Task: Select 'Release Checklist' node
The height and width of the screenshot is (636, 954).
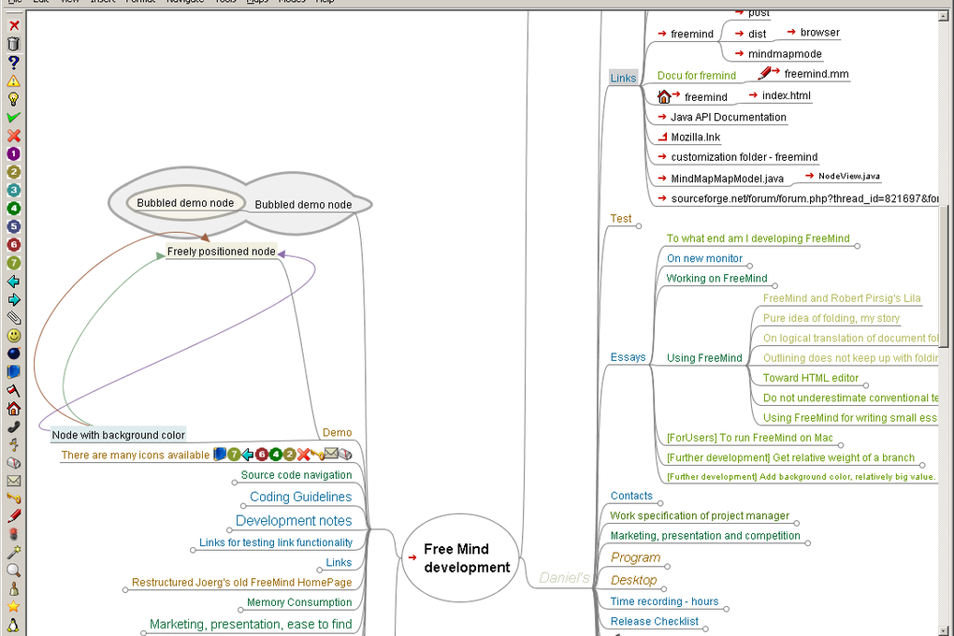Action: [655, 621]
